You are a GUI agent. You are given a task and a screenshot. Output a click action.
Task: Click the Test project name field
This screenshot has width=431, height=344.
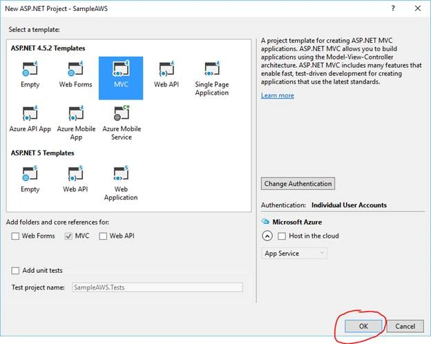pos(157,287)
